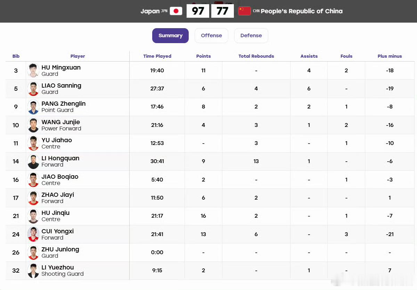Click LI Yuezhou's avatar
417x290 pixels.
(33, 271)
